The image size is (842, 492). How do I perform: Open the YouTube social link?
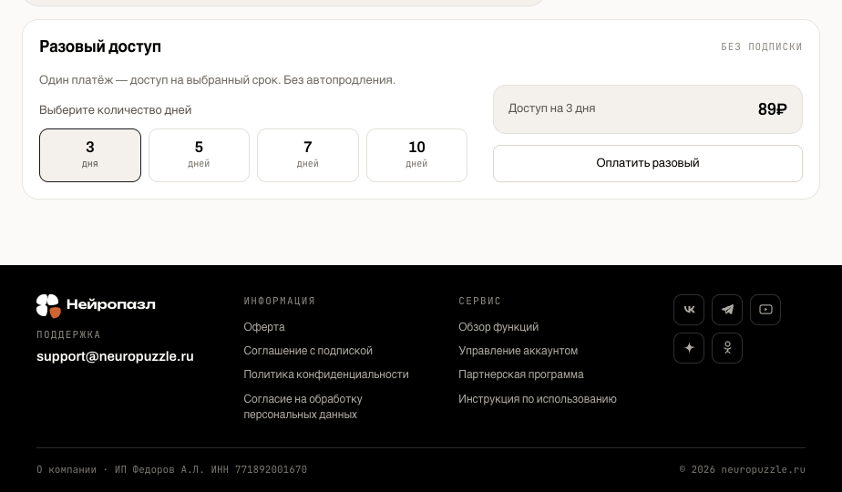point(765,310)
